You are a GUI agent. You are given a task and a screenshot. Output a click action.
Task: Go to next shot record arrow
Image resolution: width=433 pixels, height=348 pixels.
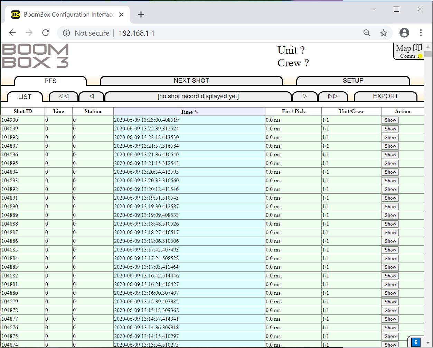[304, 96]
